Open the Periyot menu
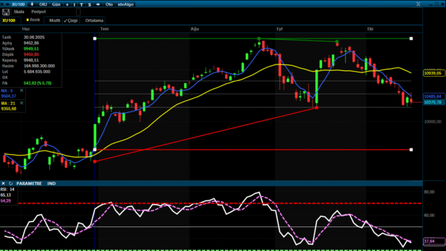 point(39,11)
